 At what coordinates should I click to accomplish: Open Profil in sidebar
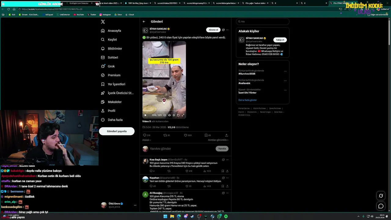(x=108, y=111)
